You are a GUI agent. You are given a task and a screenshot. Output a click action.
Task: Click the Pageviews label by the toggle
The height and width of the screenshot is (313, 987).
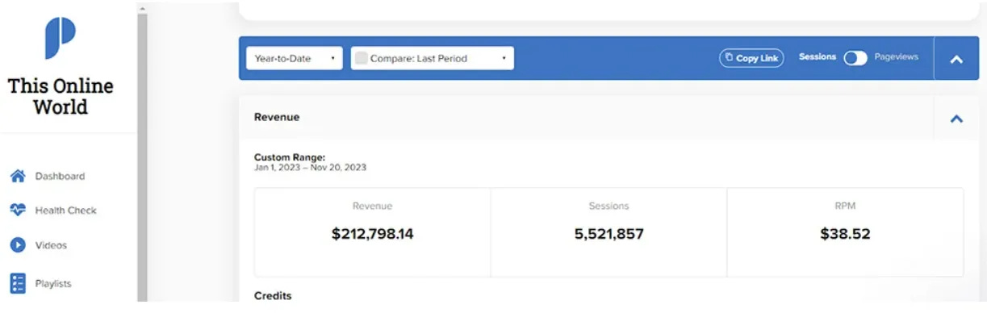pos(897,57)
